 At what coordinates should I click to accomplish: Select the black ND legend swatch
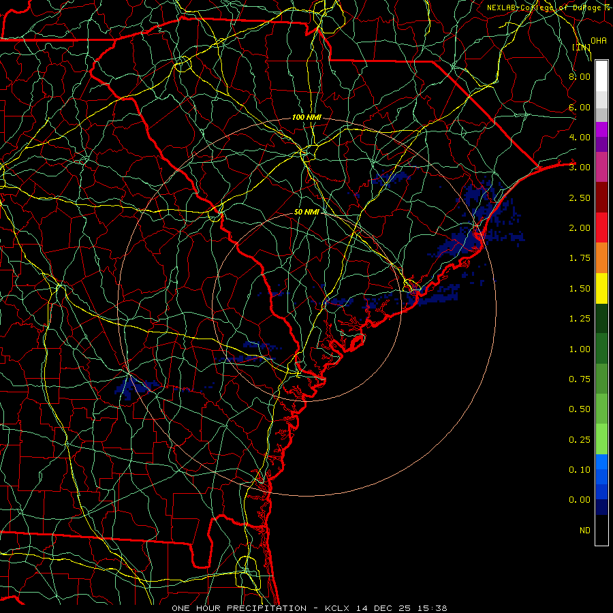coord(601,530)
